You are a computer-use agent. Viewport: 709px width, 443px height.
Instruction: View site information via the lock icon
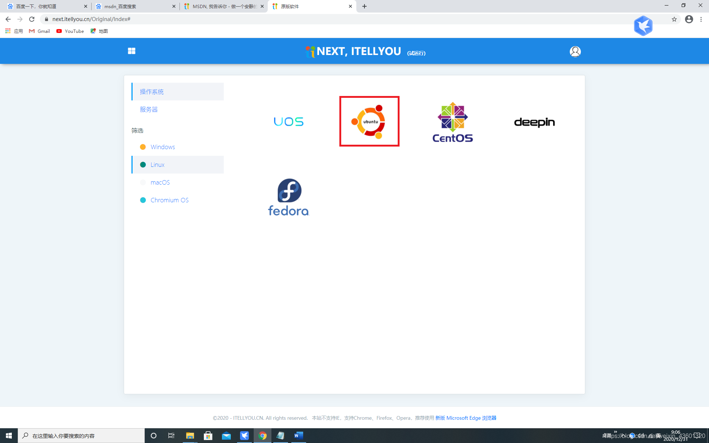tap(47, 19)
